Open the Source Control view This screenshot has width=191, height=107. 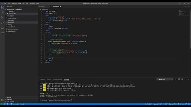pyautogui.click(x=2, y=18)
